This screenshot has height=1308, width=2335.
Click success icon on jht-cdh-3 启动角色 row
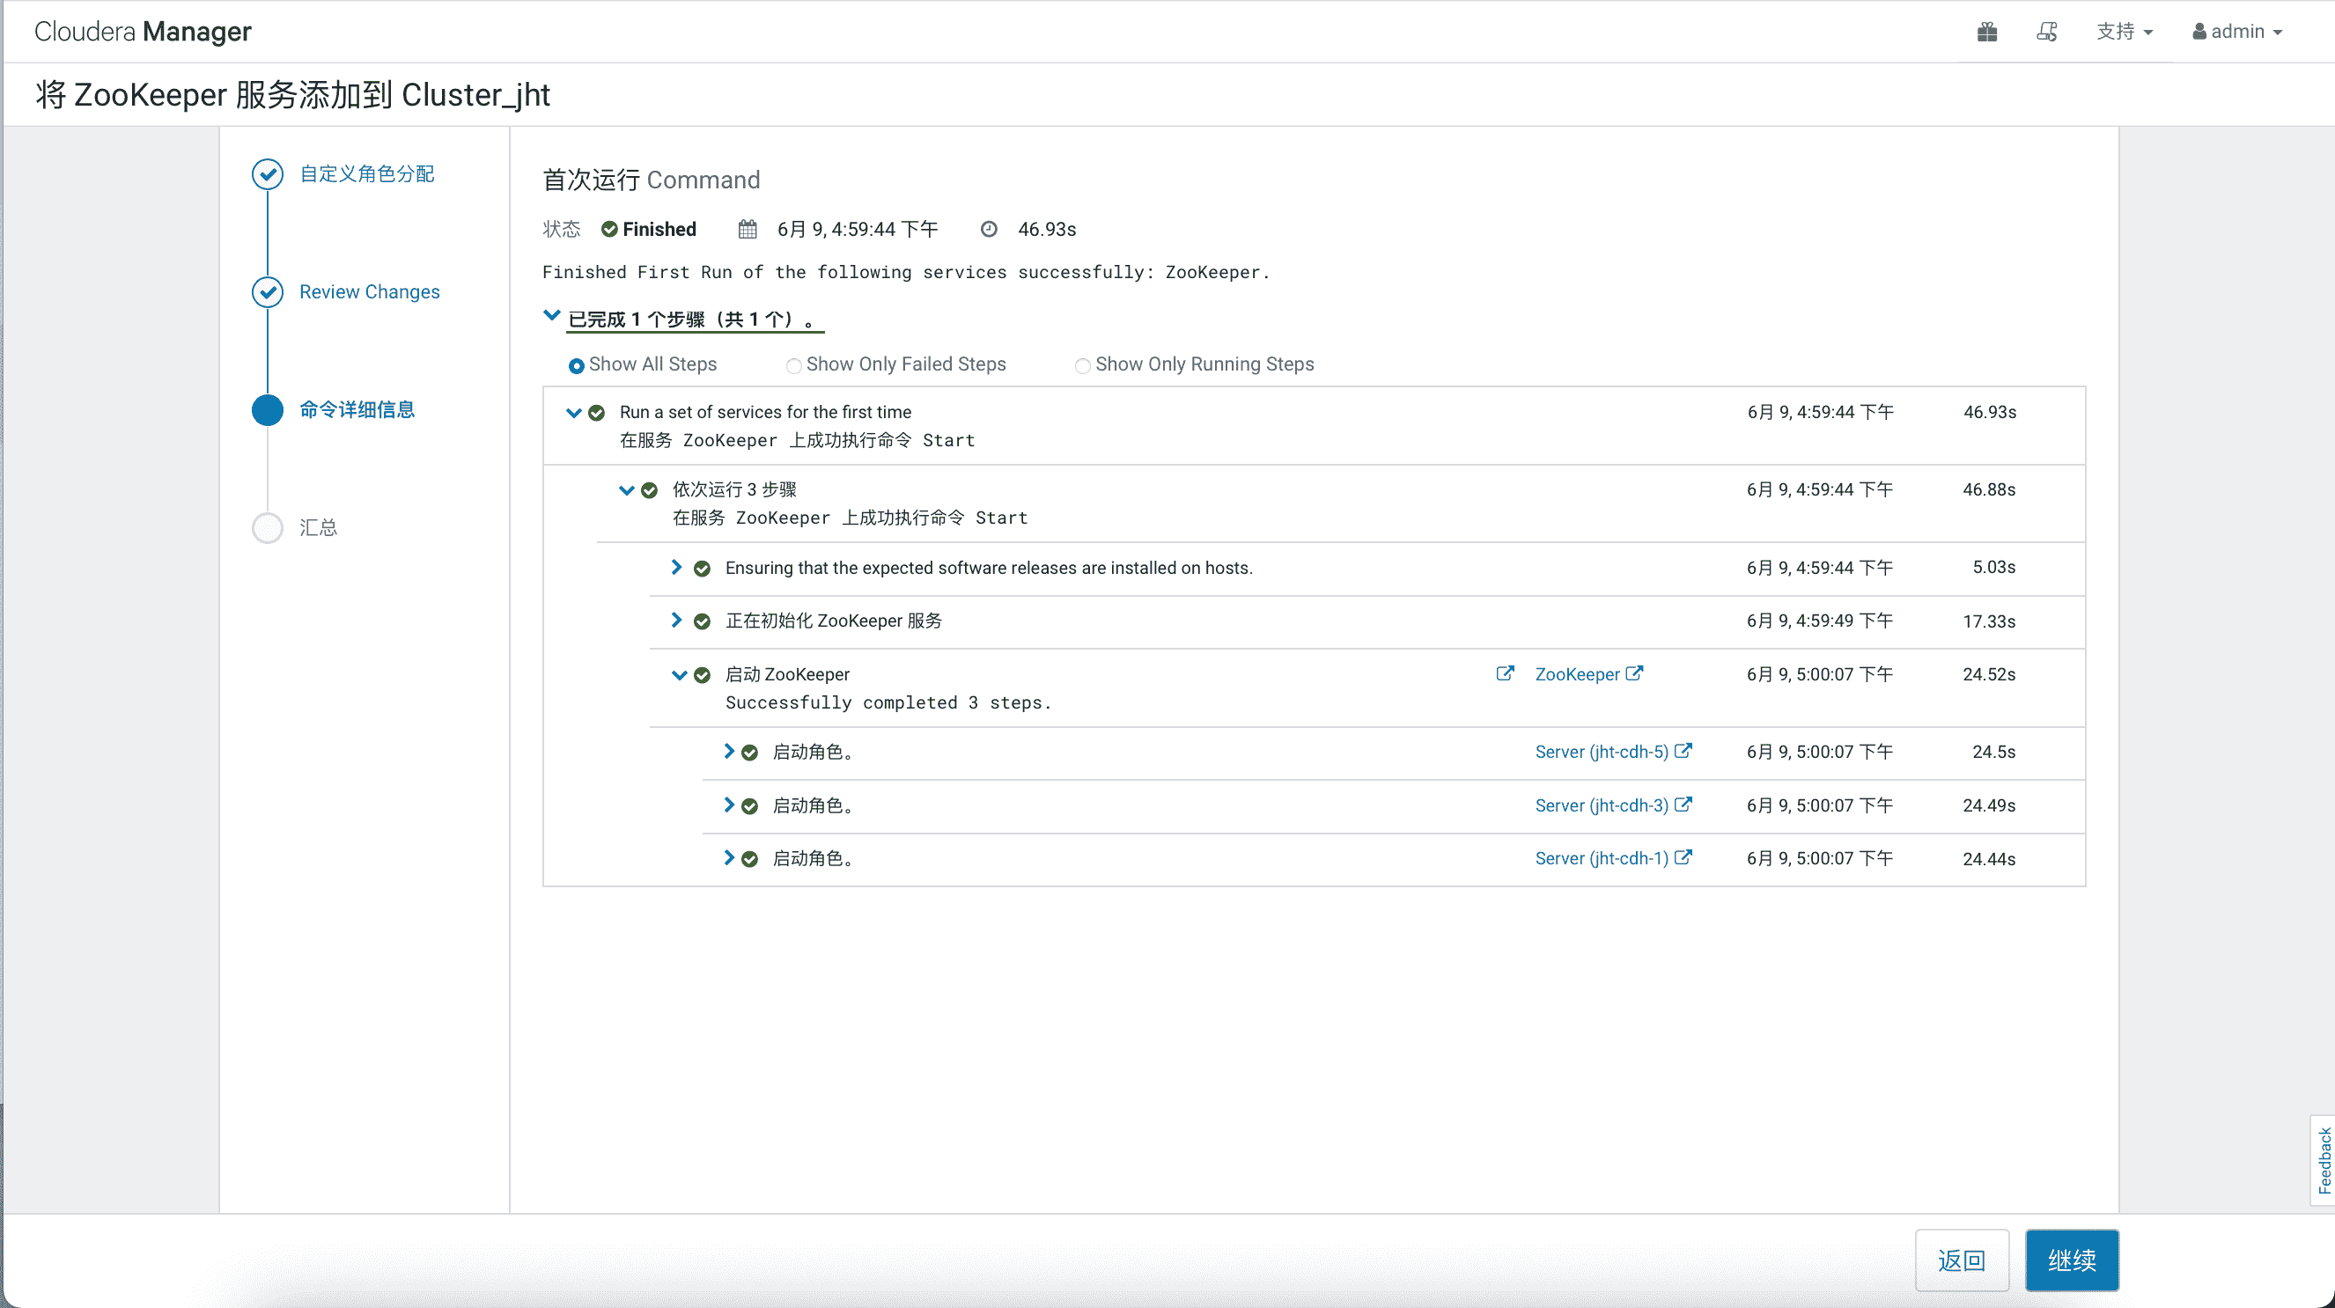click(x=749, y=805)
